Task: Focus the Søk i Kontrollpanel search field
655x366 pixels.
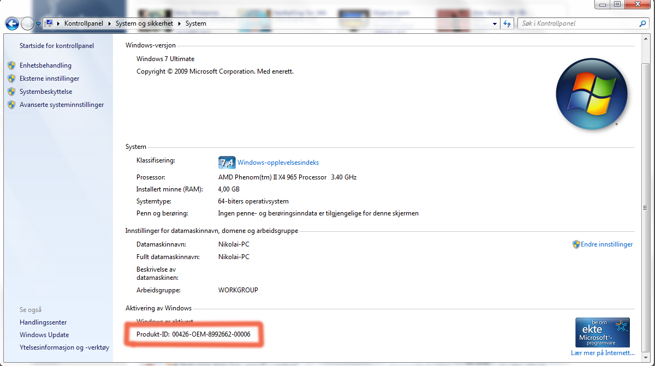Action: coord(578,23)
